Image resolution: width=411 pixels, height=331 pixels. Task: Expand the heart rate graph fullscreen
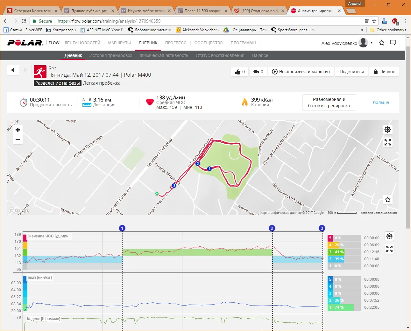[x=389, y=249]
